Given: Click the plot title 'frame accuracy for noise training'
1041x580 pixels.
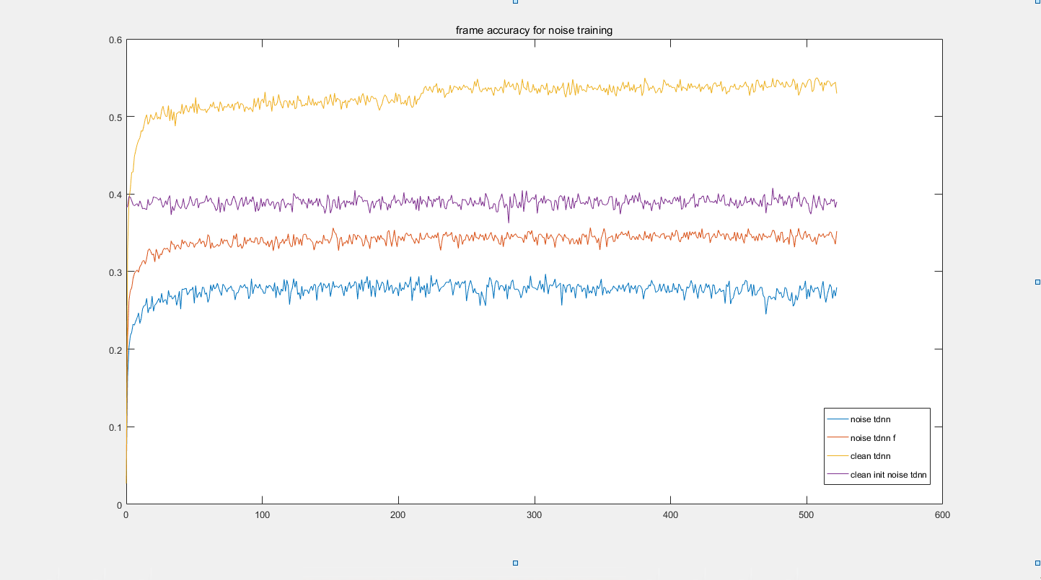Looking at the screenshot, I should [x=534, y=30].
